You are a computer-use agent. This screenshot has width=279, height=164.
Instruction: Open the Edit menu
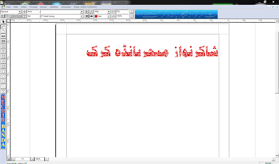pyautogui.click(x=16, y=7)
